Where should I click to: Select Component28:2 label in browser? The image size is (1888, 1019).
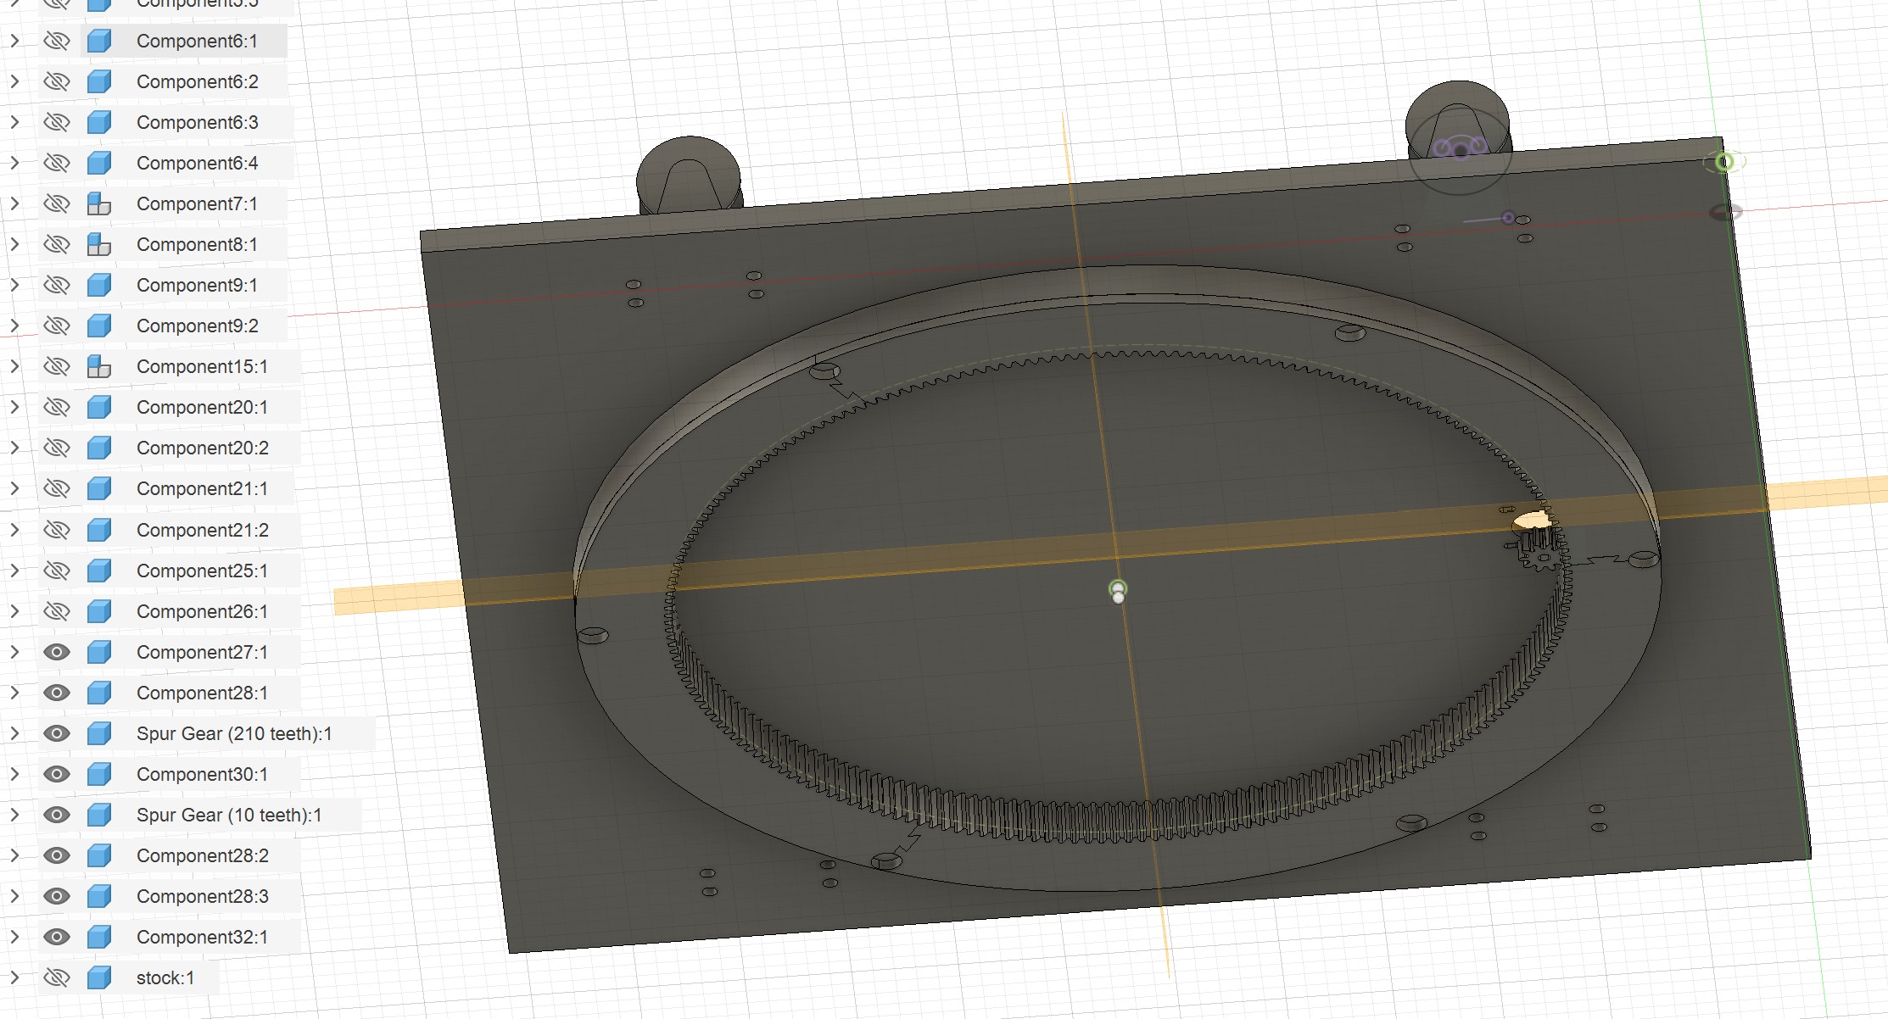(202, 855)
